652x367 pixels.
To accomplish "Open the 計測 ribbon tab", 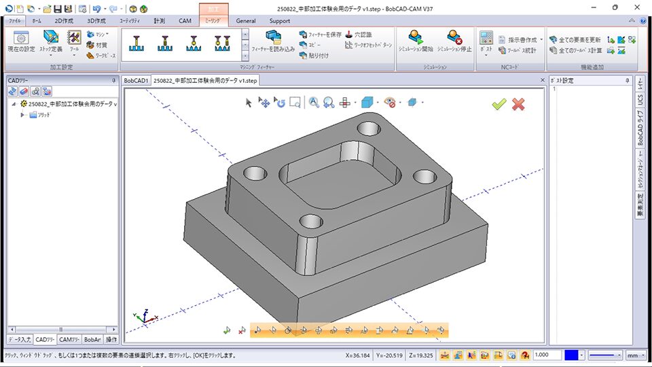I will [159, 20].
